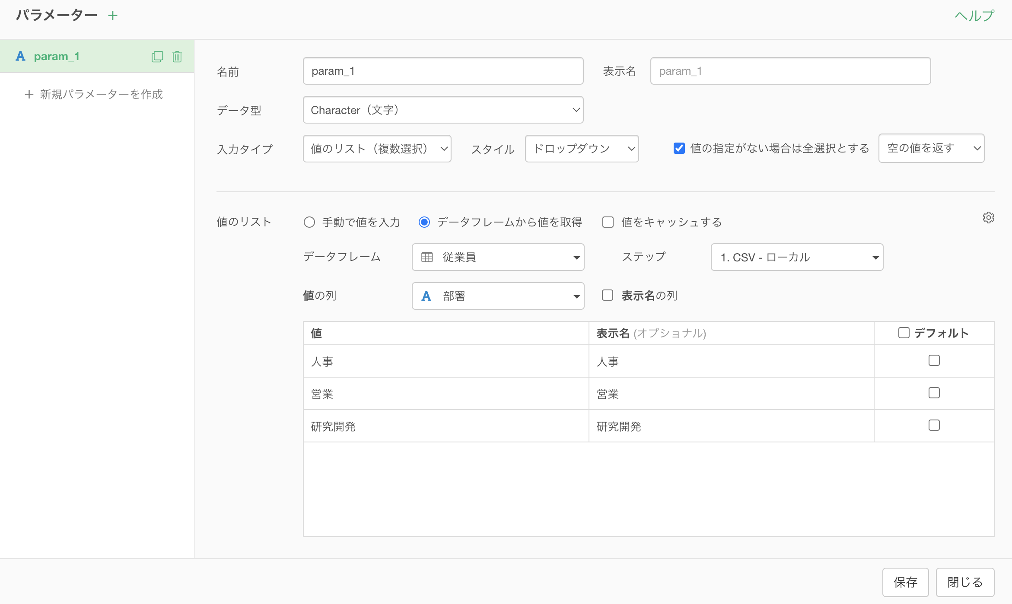Click the green plus icon beside パラメーター

pos(113,16)
